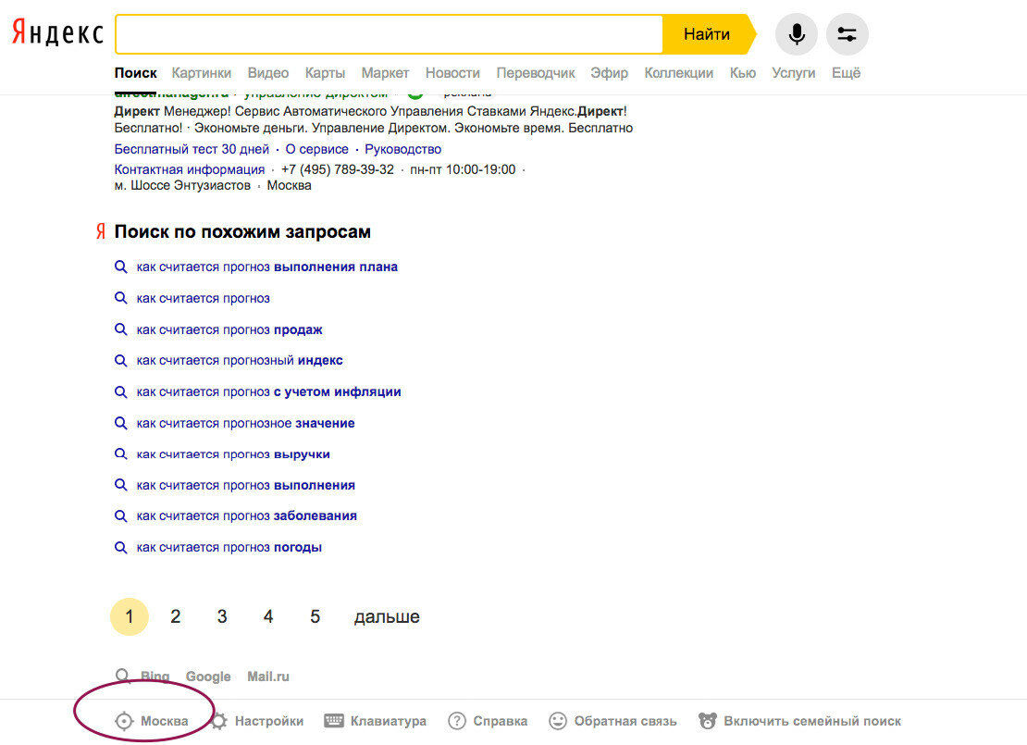1027x745 pixels.
Task: Click the Бесплатный тест 30 дней link
Action: coord(192,149)
